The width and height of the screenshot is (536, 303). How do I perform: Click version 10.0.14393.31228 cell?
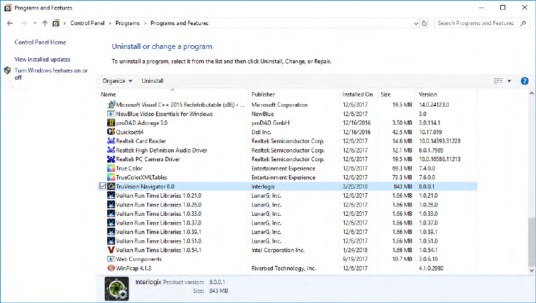point(439,141)
